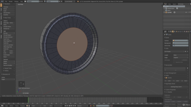Expand the RenderLayers tree item
191x107 pixels.
(x=164, y=8)
